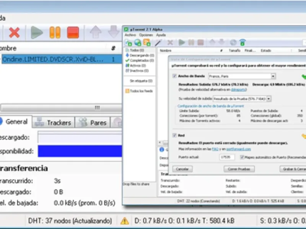Toggle the Ancho de Banda checkbox
The image size is (306, 229).
coord(174,76)
